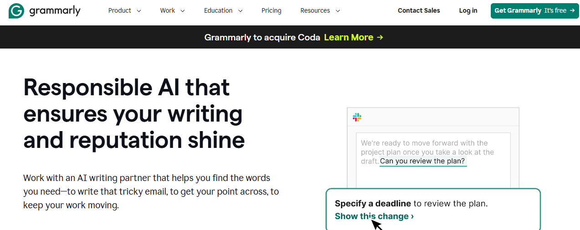The height and width of the screenshot is (230, 580).
Task: Follow the Learn More banner link
Action: pos(349,37)
